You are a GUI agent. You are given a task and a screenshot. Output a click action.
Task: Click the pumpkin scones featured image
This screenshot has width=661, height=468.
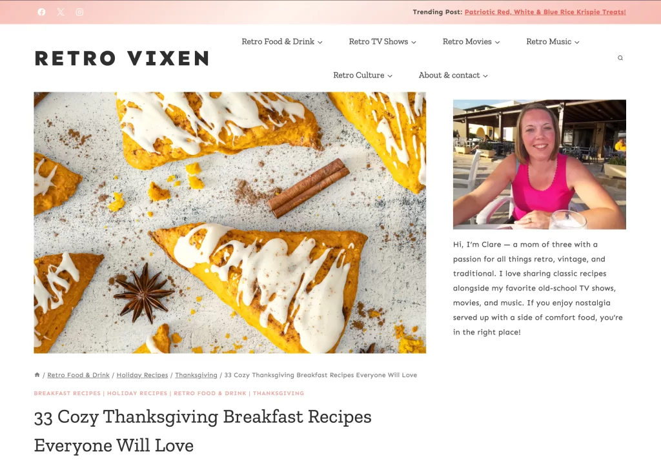pos(230,223)
